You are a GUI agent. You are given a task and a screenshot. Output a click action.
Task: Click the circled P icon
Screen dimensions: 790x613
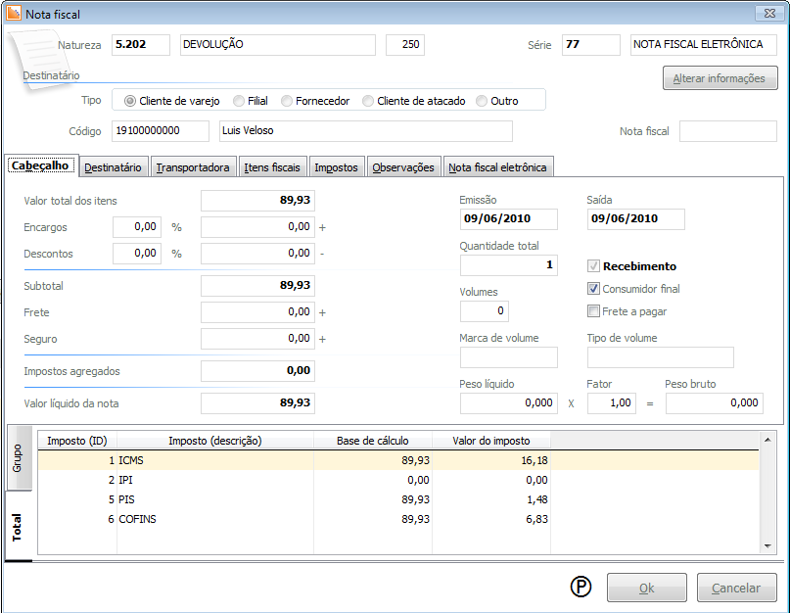coord(581,587)
